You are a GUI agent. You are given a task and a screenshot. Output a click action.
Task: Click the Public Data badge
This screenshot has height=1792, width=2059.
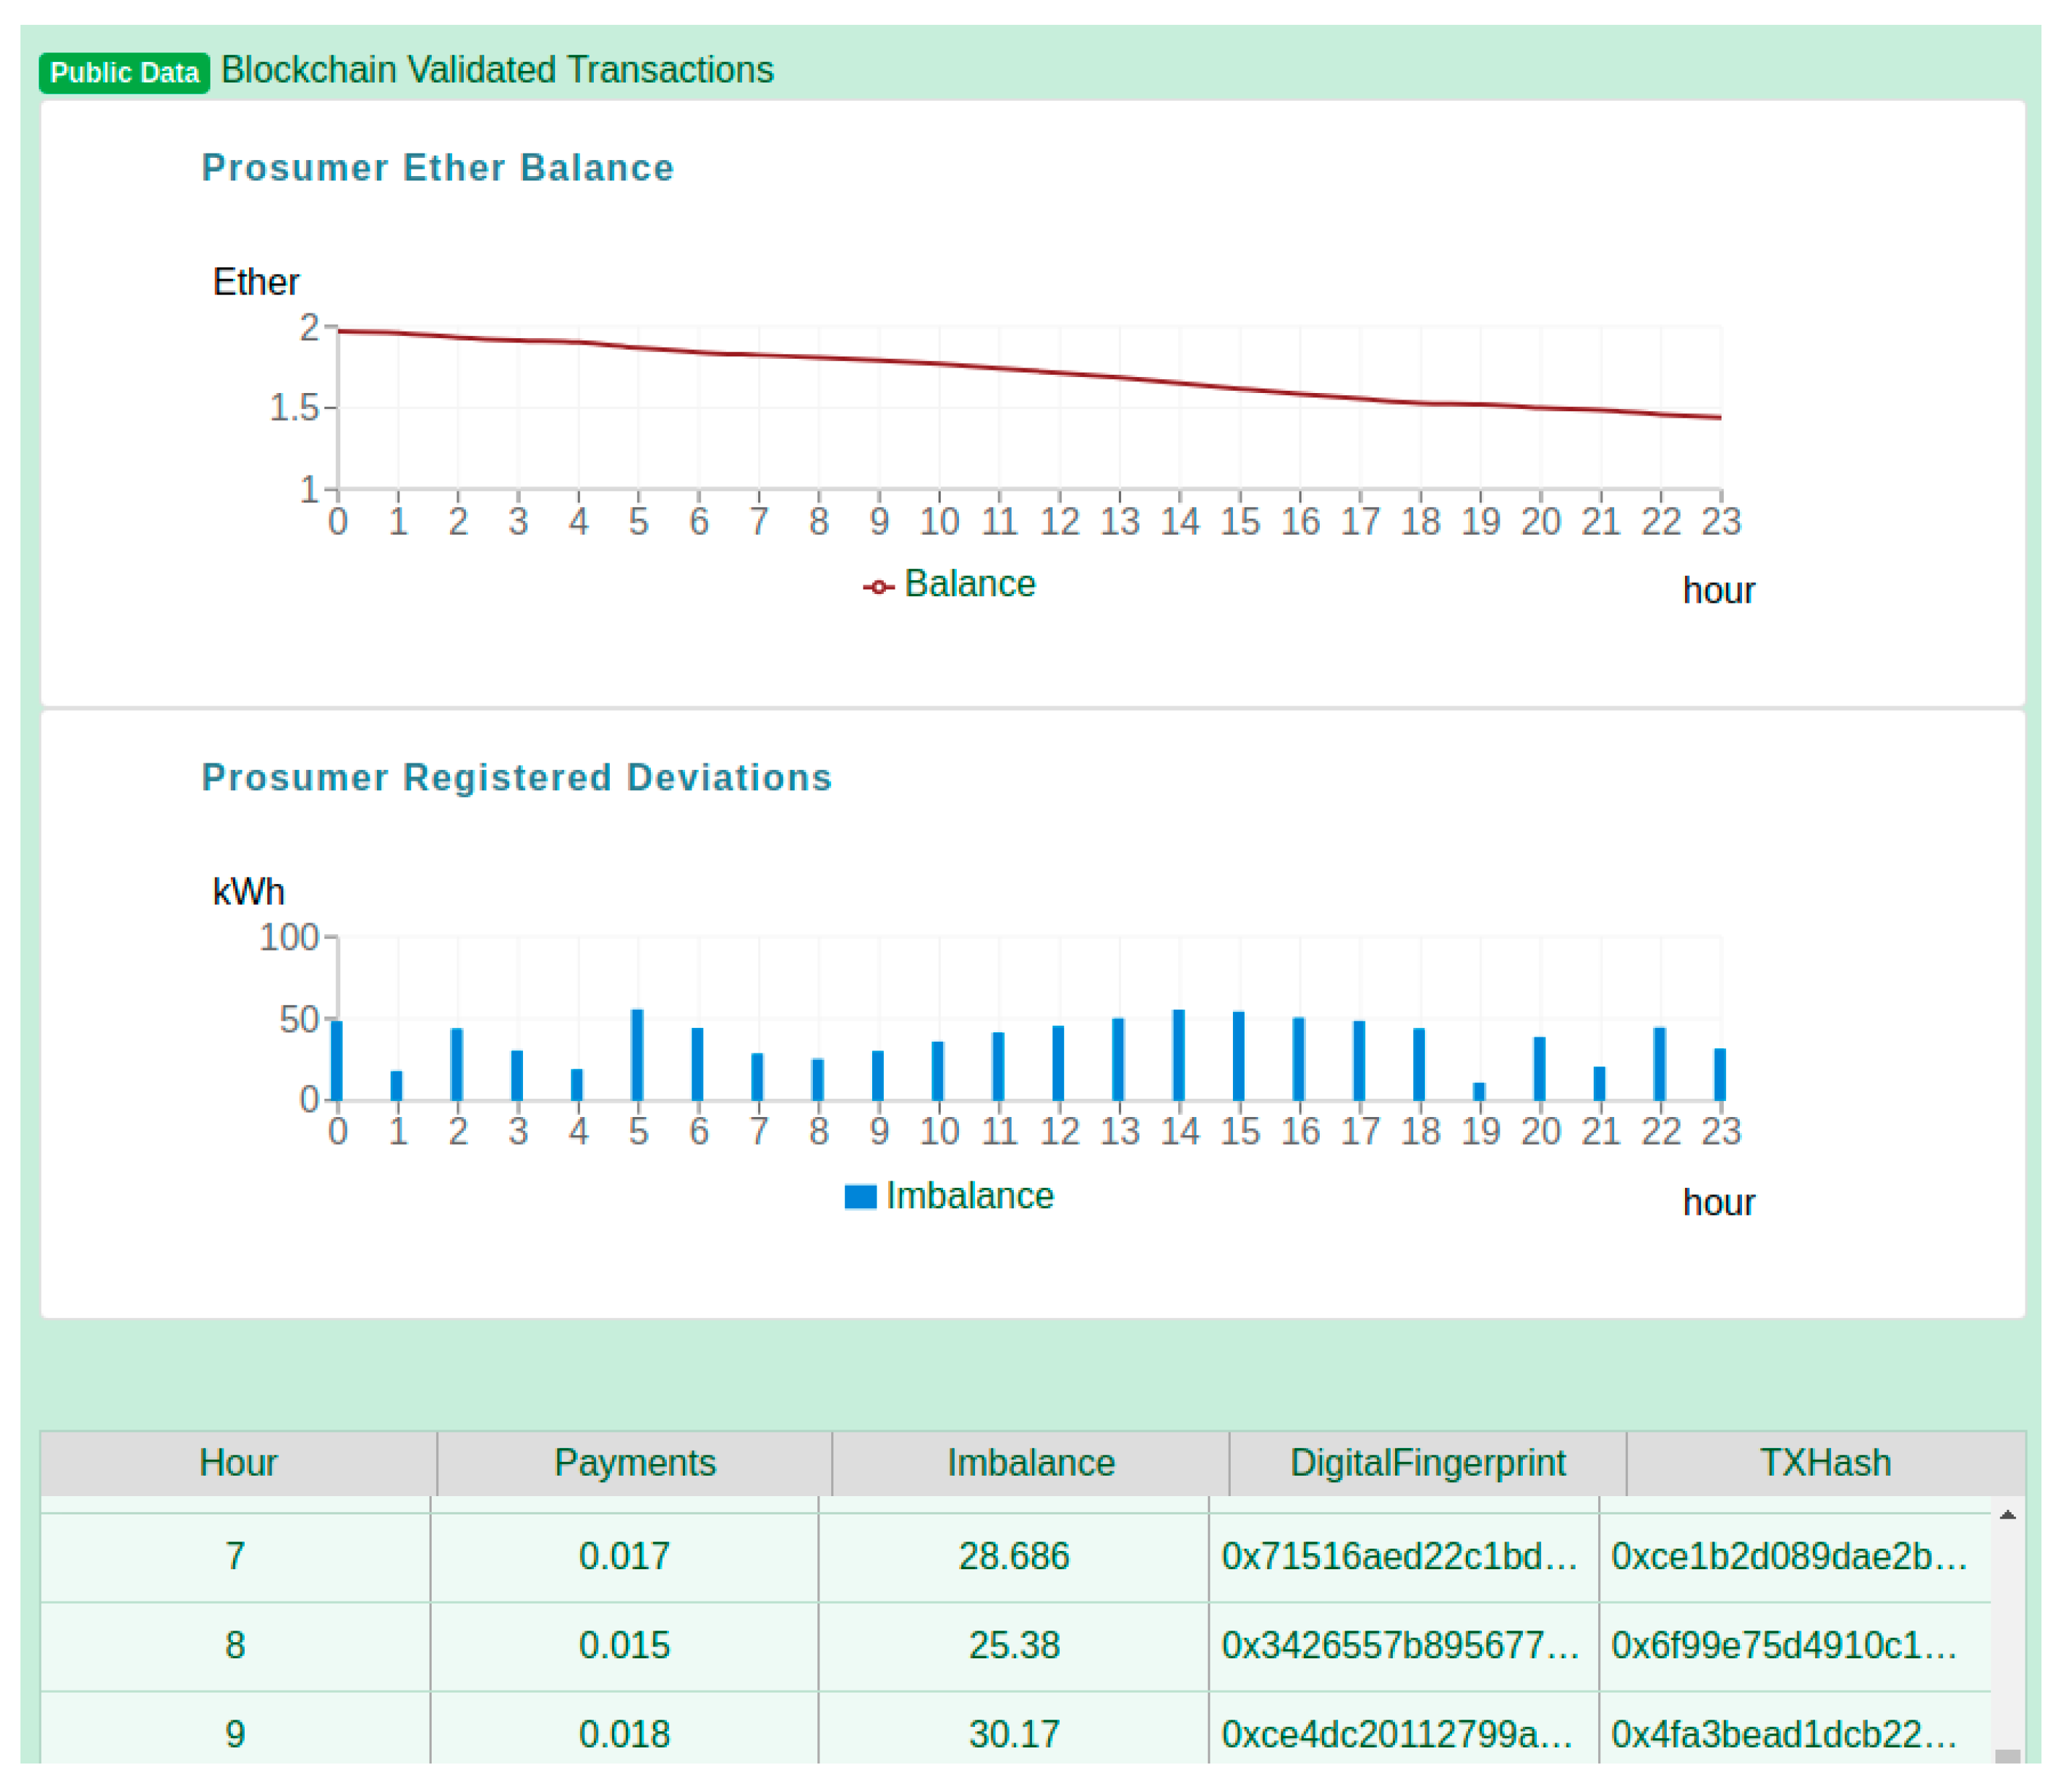[124, 73]
